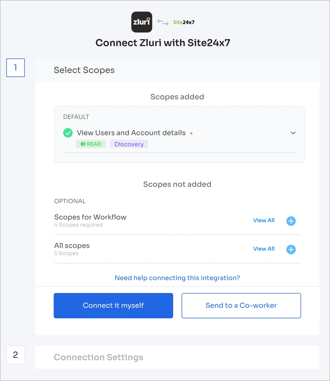The height and width of the screenshot is (381, 330).
Task: Select step number 2 box
Action: pos(16,355)
